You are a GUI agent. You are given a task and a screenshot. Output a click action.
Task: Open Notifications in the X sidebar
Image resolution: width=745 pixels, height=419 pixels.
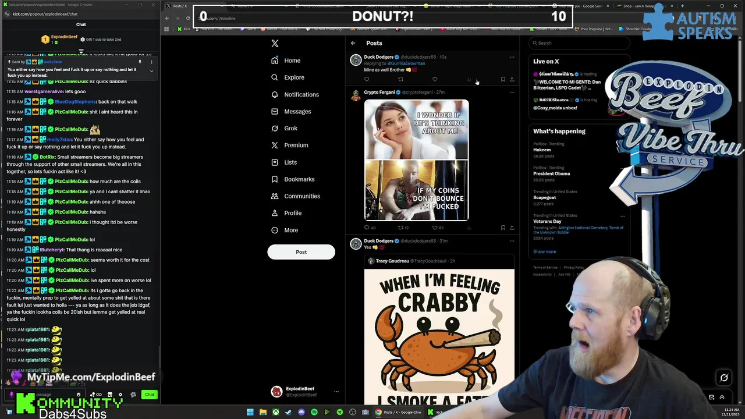point(295,94)
